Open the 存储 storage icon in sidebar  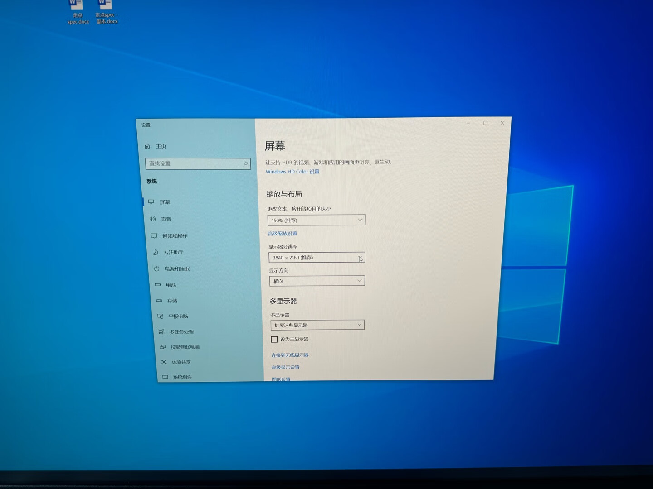pos(159,300)
